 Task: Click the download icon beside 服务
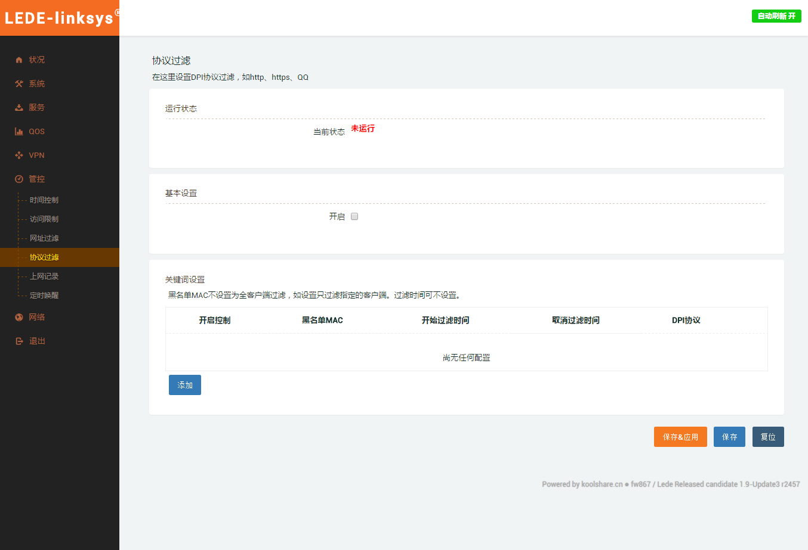pos(19,107)
